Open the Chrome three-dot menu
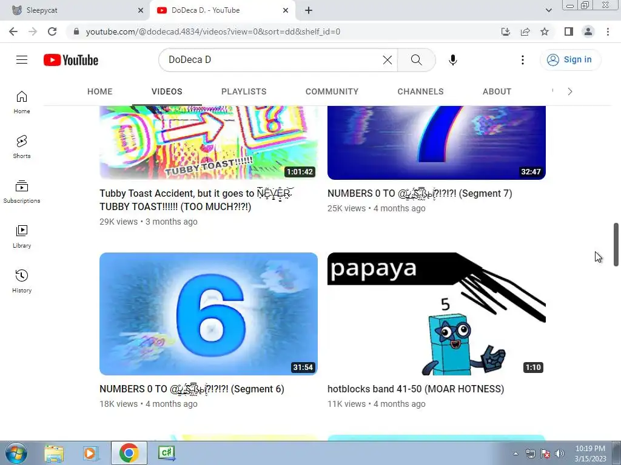Screen dimensions: 621x465 coord(608,31)
